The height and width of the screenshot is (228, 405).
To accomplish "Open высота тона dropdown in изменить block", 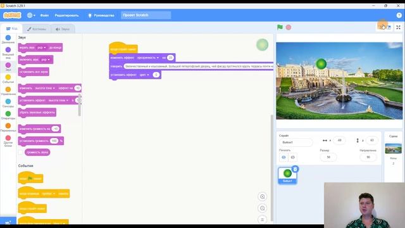I will [x=45, y=88].
